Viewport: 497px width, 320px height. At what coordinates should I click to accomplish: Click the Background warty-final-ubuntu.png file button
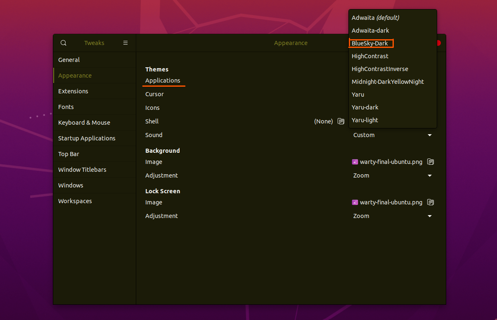(387, 162)
